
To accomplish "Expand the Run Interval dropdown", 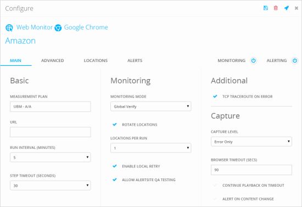I will [51, 158].
